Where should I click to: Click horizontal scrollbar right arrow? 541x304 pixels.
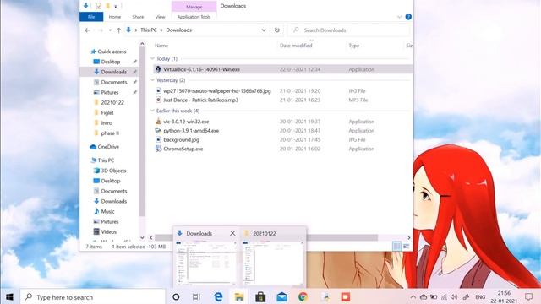409,237
